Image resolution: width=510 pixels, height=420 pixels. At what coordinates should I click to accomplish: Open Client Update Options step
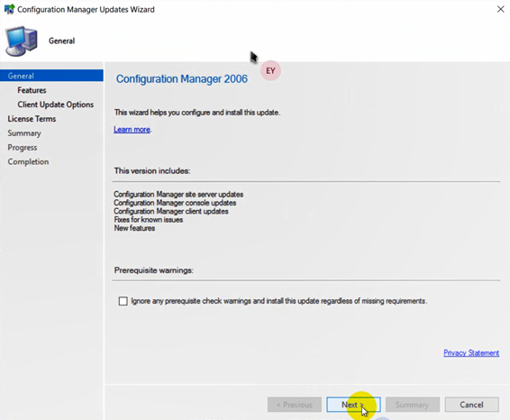click(56, 105)
